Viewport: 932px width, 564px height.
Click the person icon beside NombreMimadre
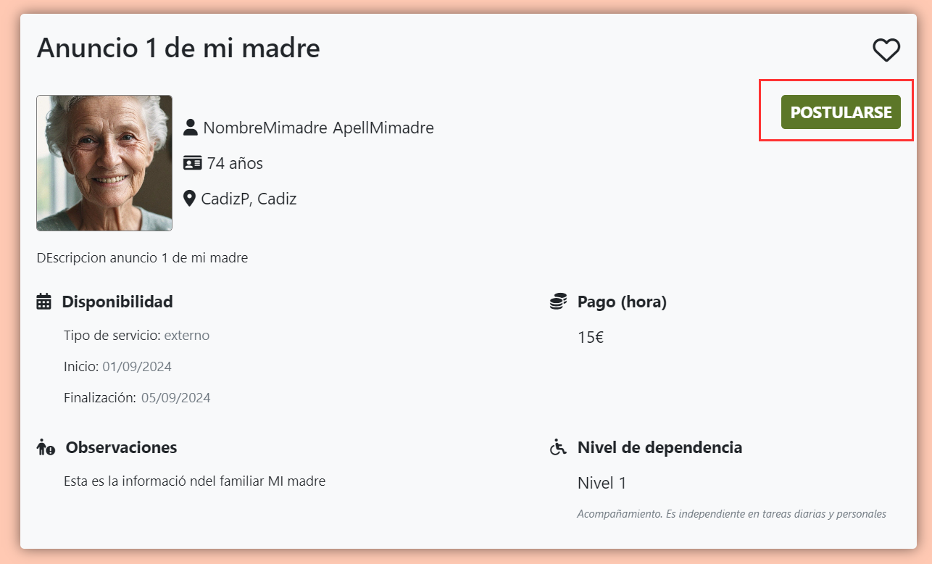[x=191, y=128]
